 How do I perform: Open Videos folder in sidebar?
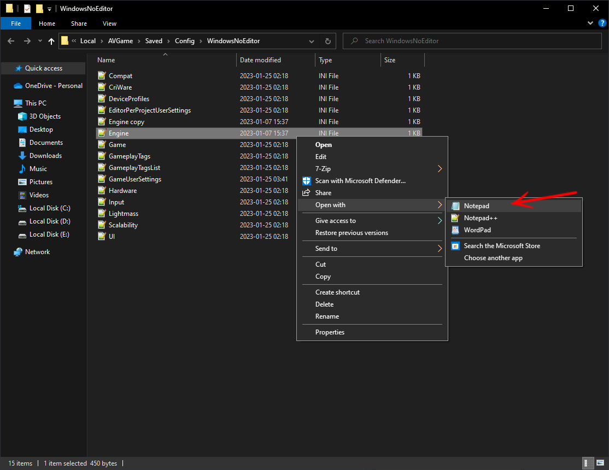[x=33, y=195]
